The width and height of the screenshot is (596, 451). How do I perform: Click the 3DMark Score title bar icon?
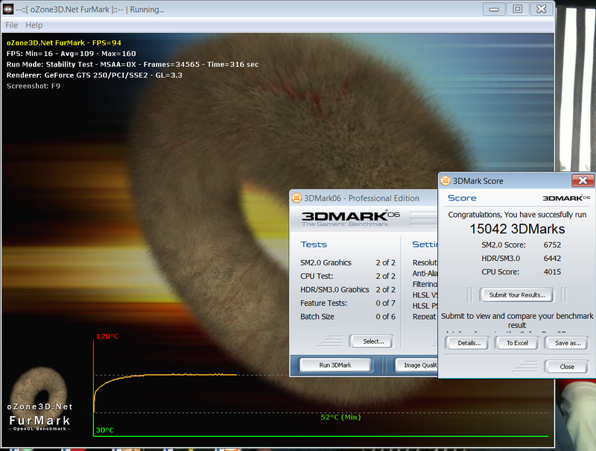[x=445, y=181]
